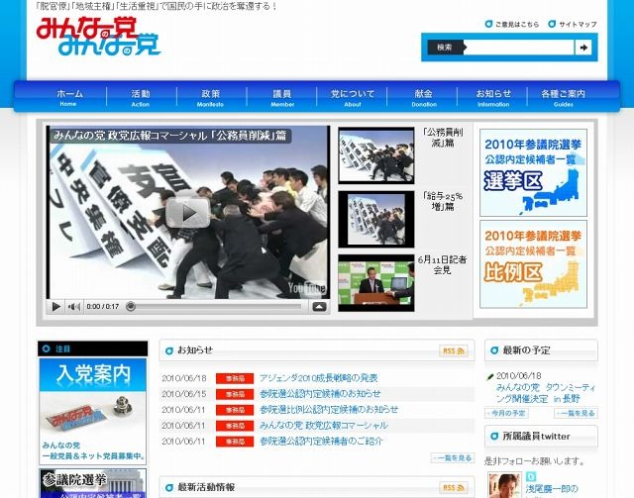Open the 選挙区 candidate list banner
The image size is (634, 498).
click(533, 172)
